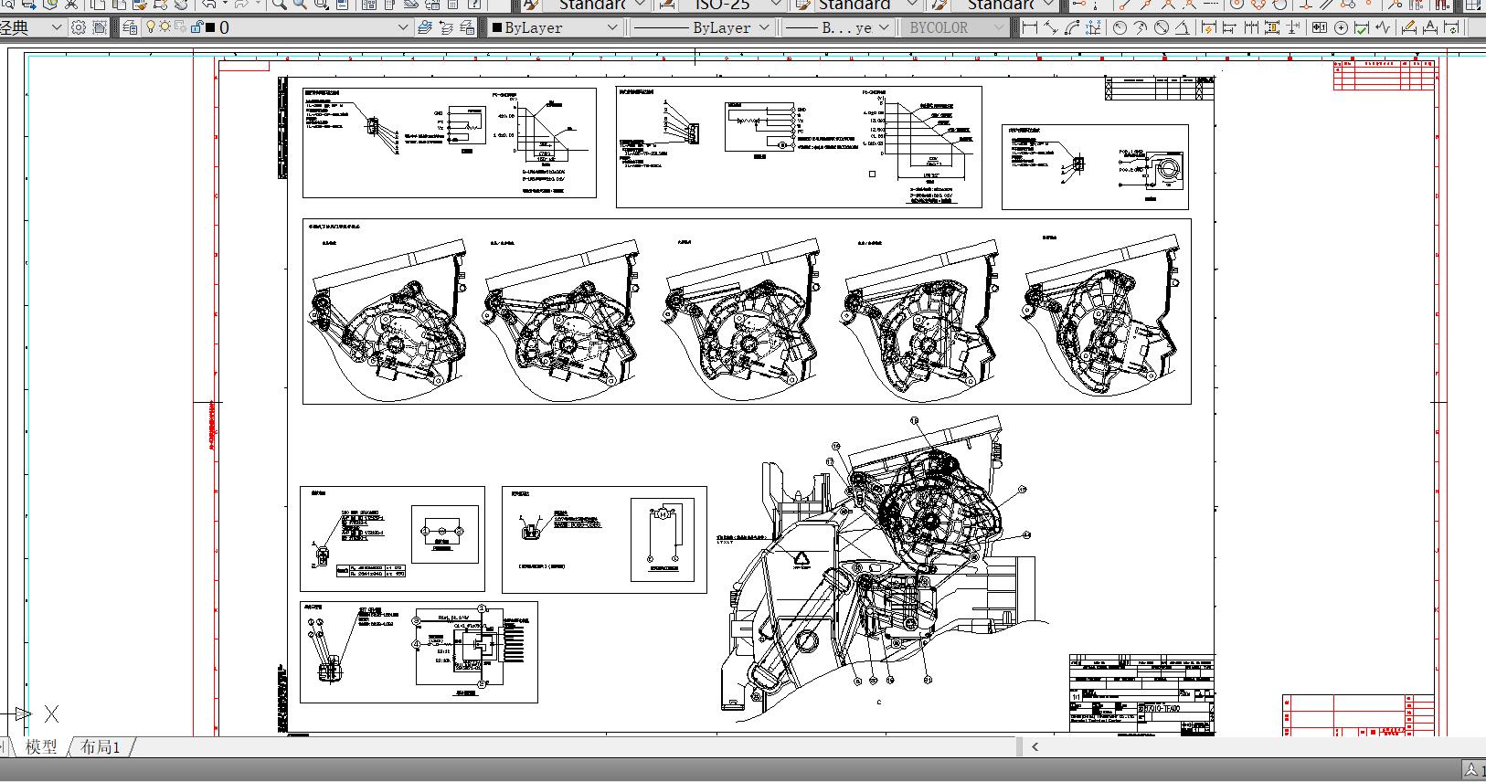This screenshot has height=782, width=1486.
Task: Toggle layer 0 lock padlock icon
Action: pyautogui.click(x=196, y=26)
